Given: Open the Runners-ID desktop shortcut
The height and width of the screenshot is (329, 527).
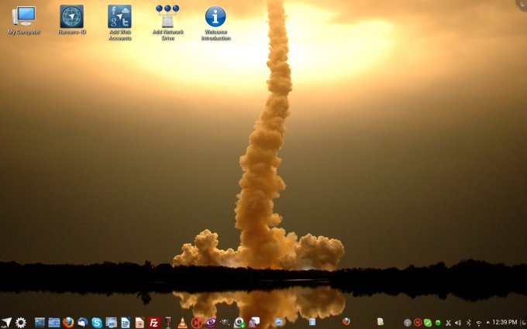Looking at the screenshot, I should [71, 17].
